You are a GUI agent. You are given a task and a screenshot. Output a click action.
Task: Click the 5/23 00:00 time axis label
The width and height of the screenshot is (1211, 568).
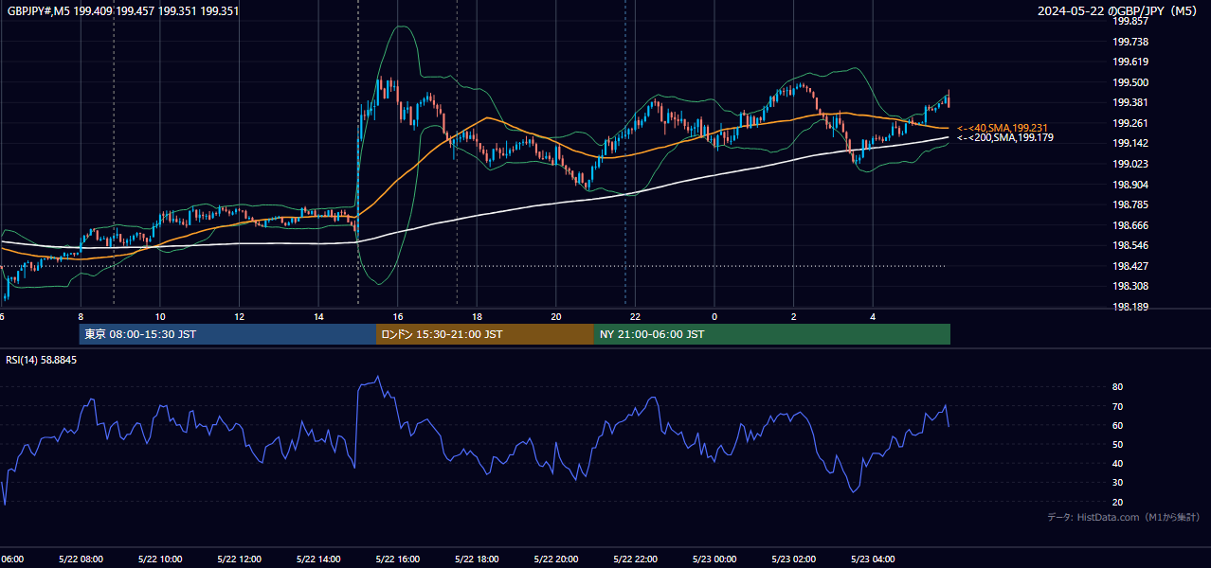click(714, 559)
